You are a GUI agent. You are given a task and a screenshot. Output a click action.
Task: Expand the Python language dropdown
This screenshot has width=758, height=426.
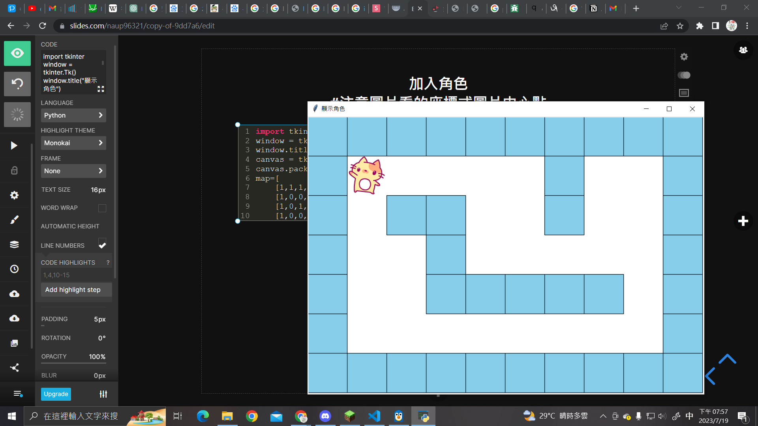pyautogui.click(x=73, y=115)
